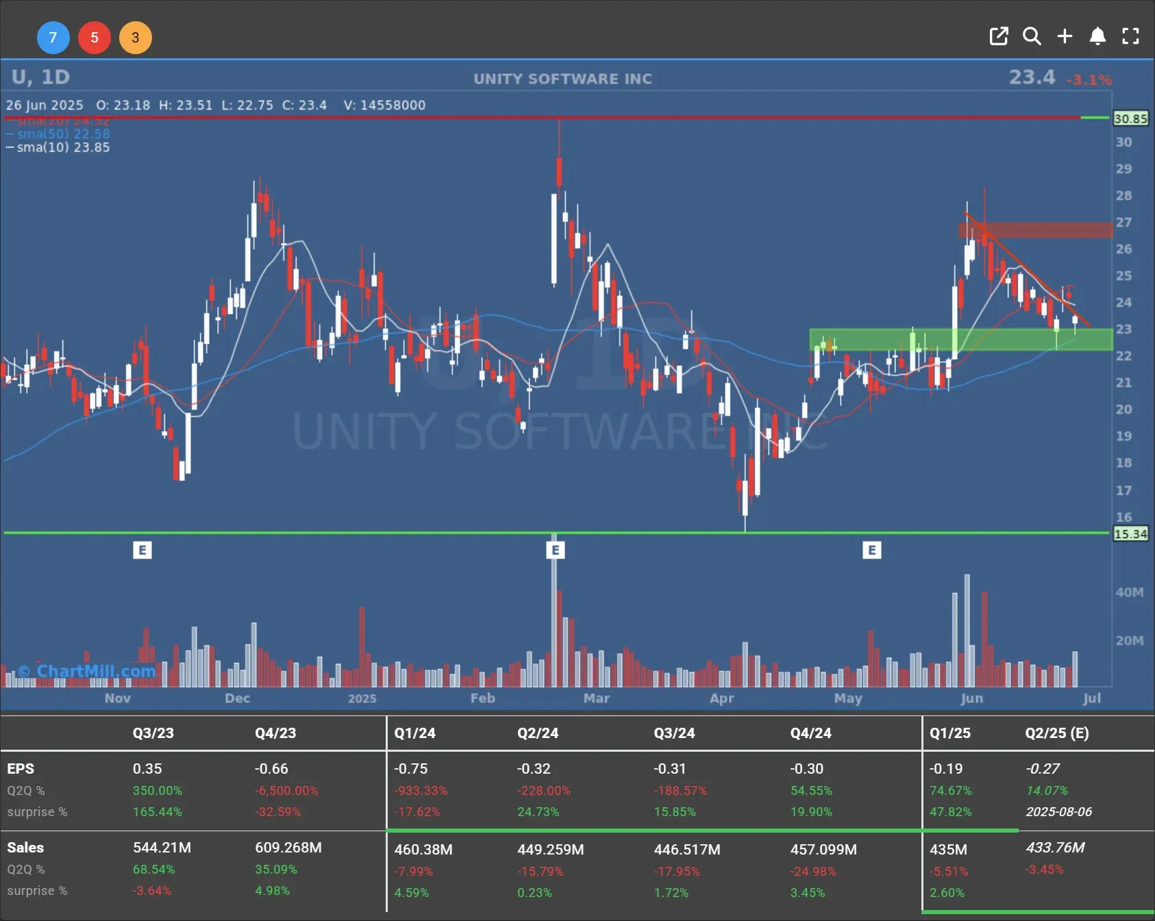The height and width of the screenshot is (921, 1155).
Task: Click the red resistance zone rectangle
Action: [x=1035, y=230]
